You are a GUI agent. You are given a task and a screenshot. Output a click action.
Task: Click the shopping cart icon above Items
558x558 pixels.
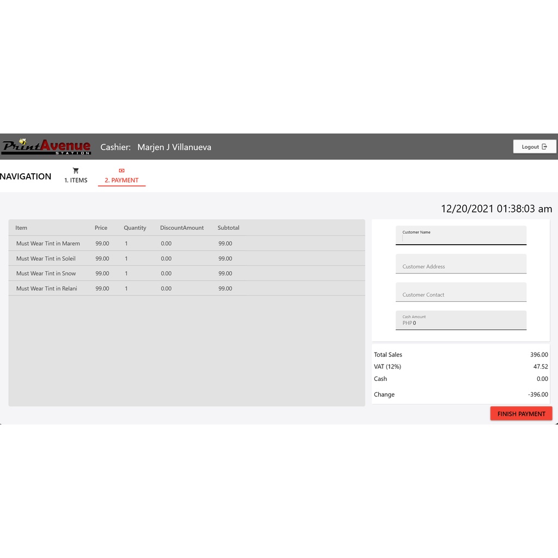(x=76, y=171)
